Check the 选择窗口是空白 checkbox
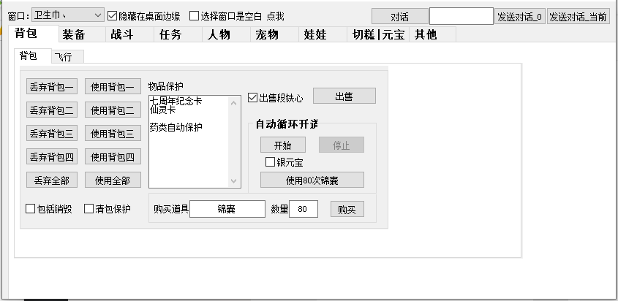 (195, 15)
